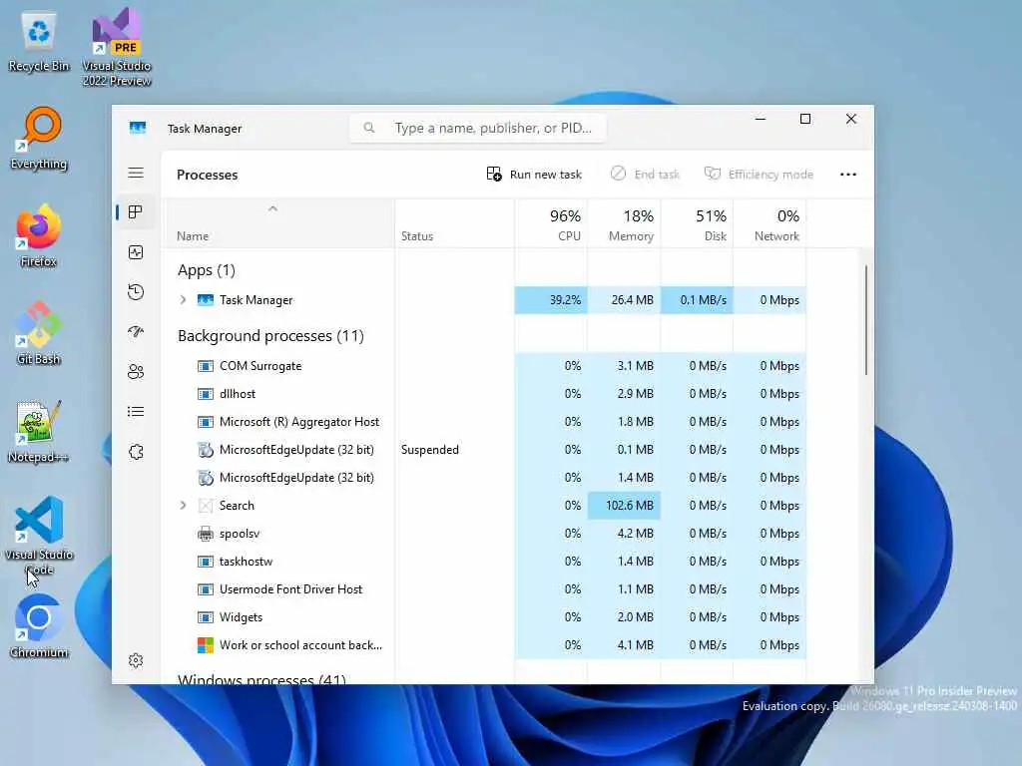This screenshot has width=1022, height=766.
Task: Click the Background processes (11) group heading
Action: [x=270, y=335]
